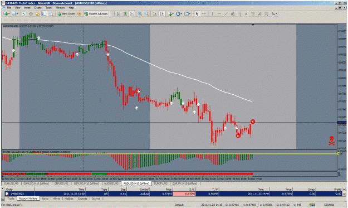This screenshot has height=208, width=348.
Task: Select the Cursor arrow tool
Action: (197, 14)
